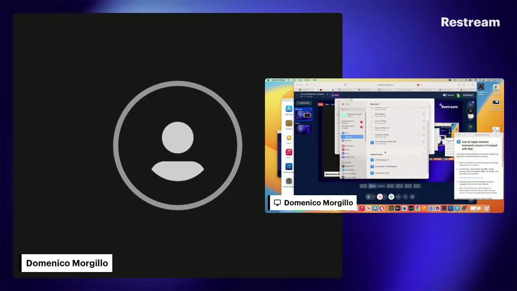Click the GO PRO button
The image size is (517, 291).
(x=335, y=95)
